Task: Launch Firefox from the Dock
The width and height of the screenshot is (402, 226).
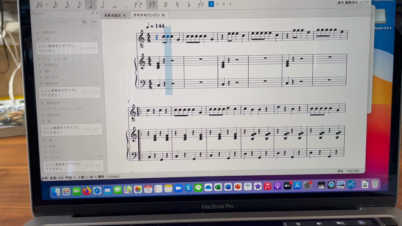Action: [x=87, y=191]
